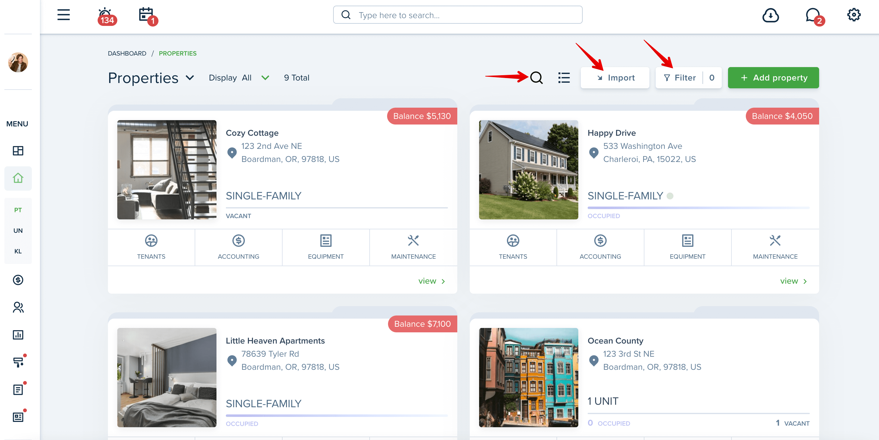This screenshot has height=440, width=879.
Task: Open Cozy Cottage ACCOUNTING tab
Action: point(239,247)
